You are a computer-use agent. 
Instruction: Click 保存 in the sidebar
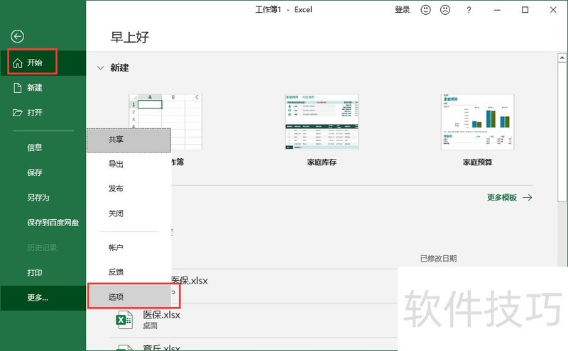[43, 172]
